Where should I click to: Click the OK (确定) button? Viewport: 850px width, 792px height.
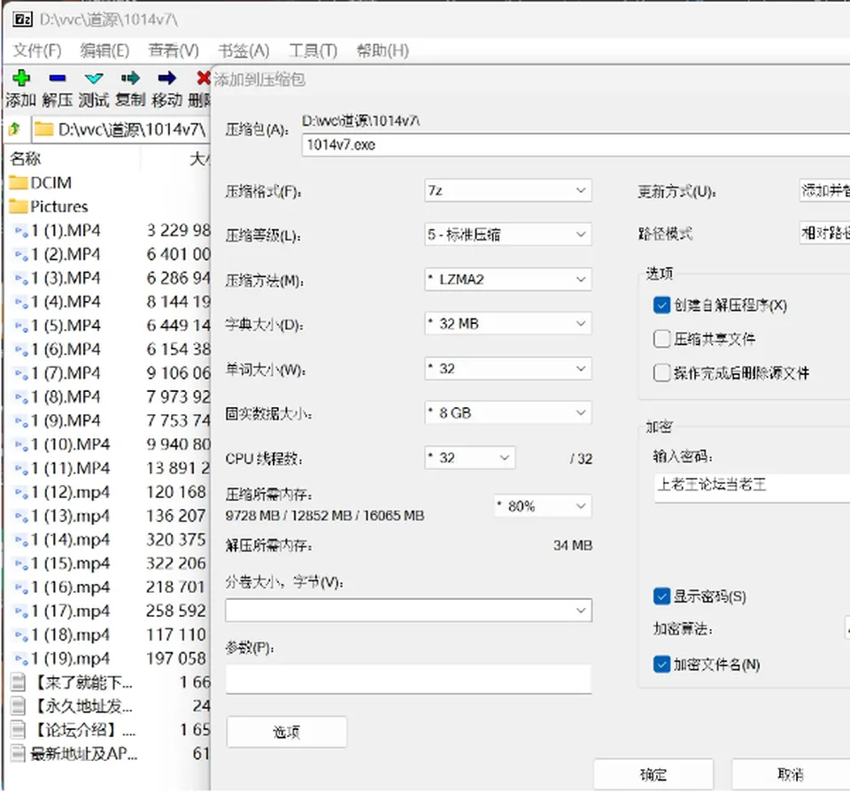653,774
